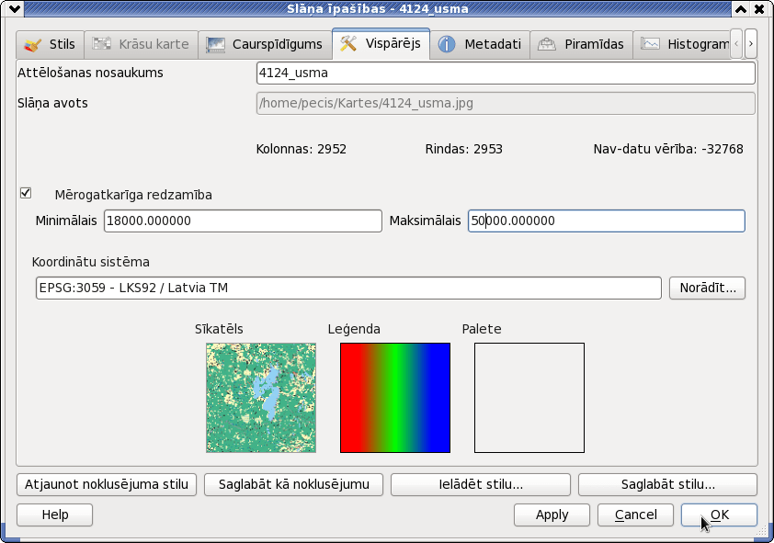Click the Piramīdas pyramid icon
This screenshot has height=543, width=774.
546,44
